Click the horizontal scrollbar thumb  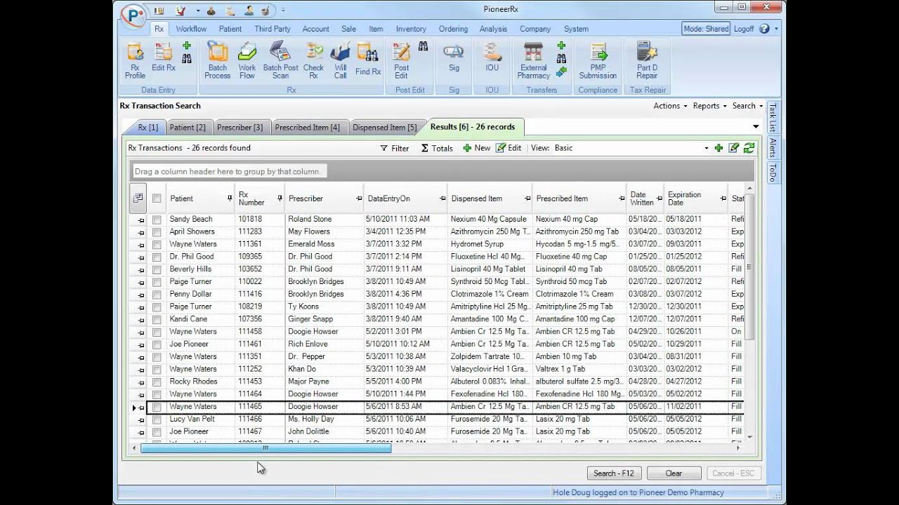click(x=265, y=447)
